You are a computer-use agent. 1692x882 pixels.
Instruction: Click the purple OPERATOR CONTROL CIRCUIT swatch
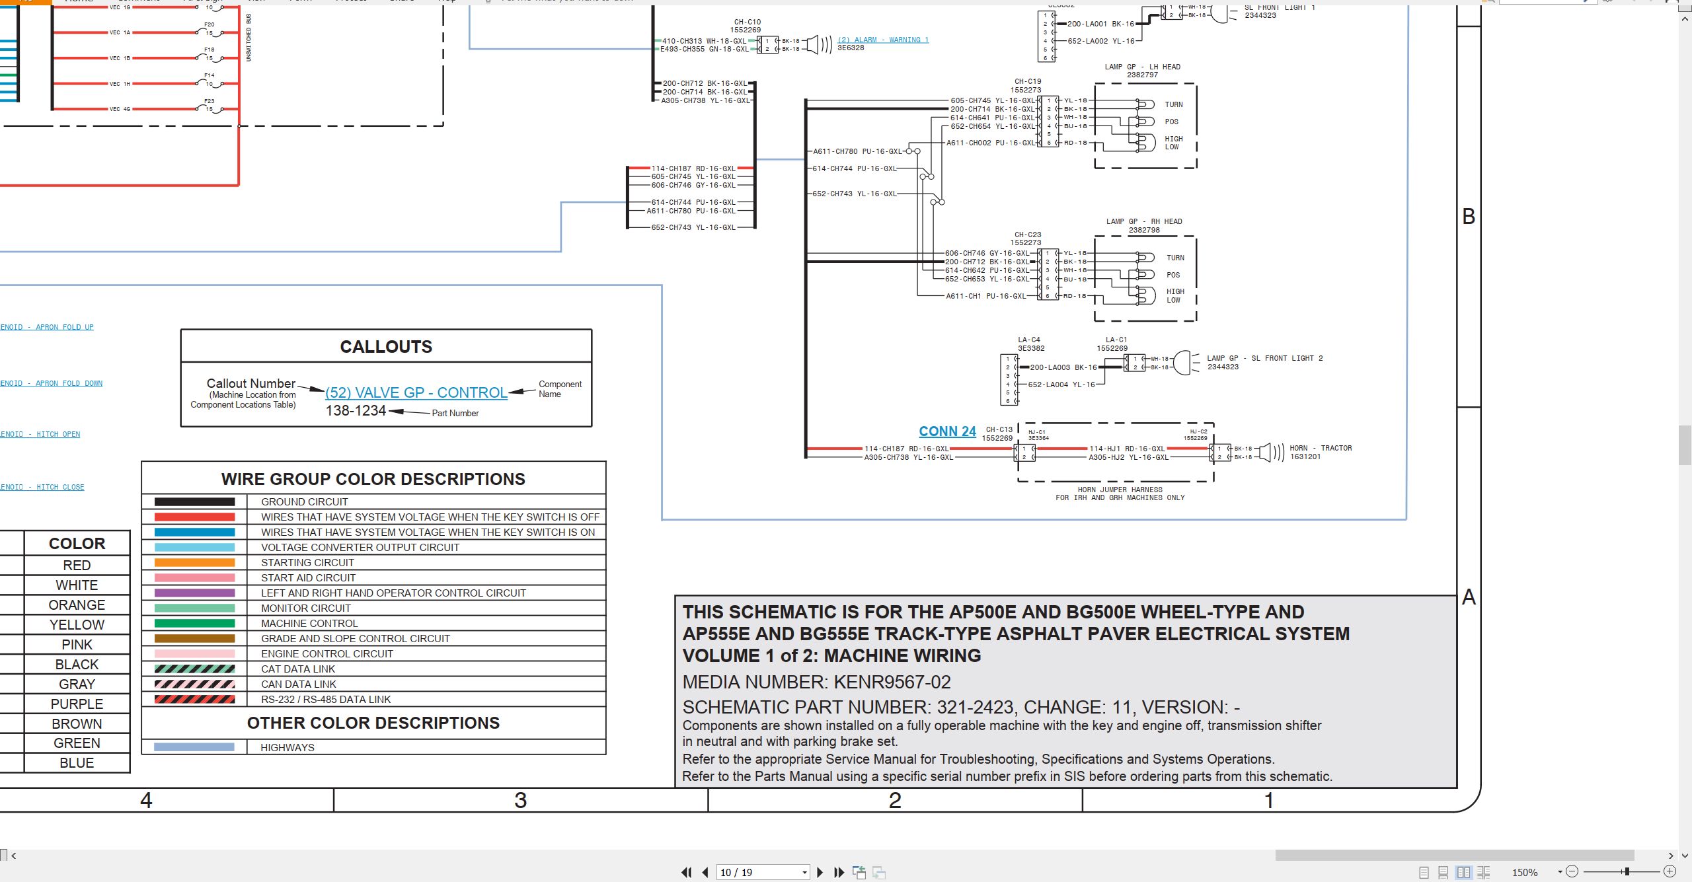194,593
